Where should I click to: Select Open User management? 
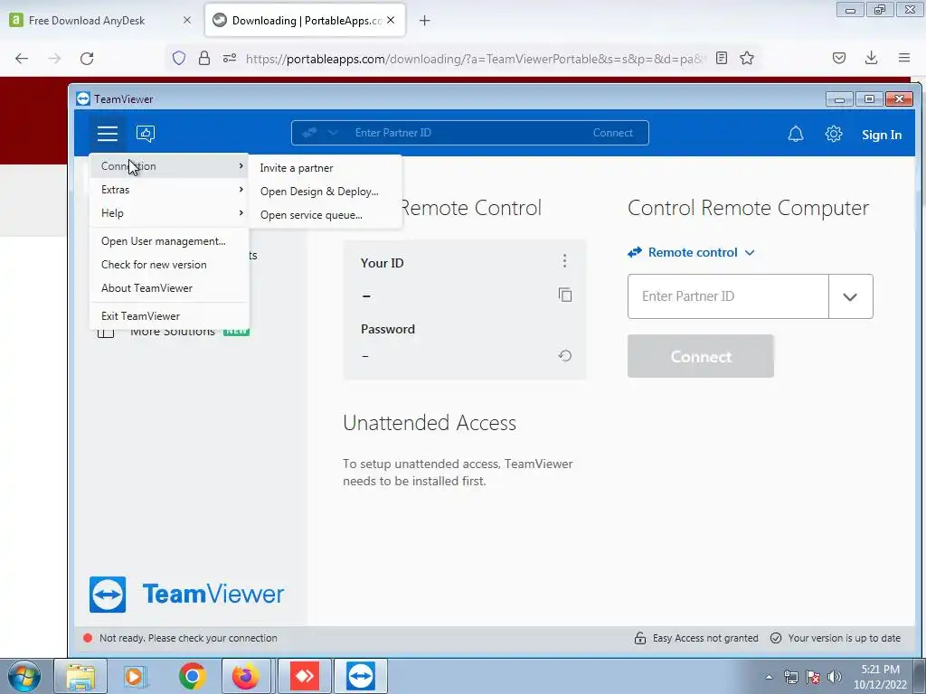[169, 240]
